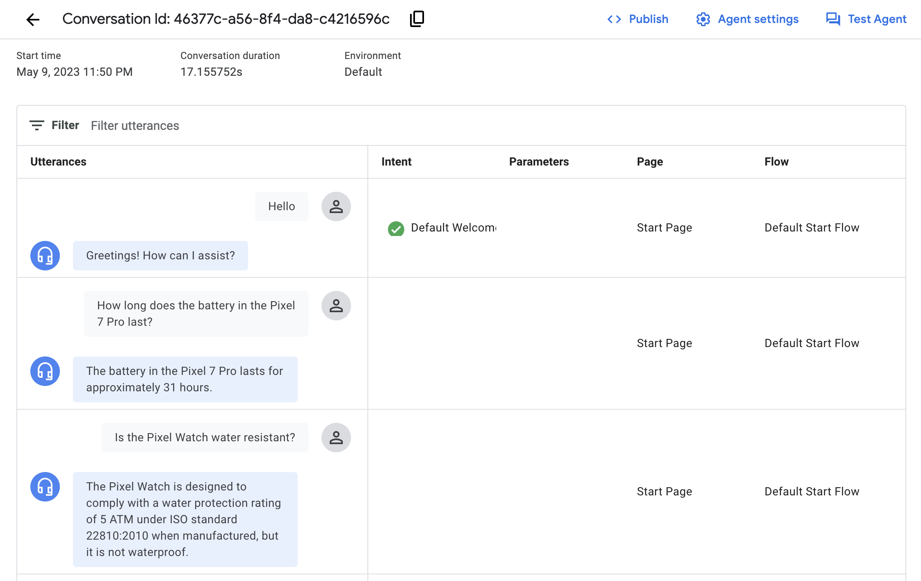The height and width of the screenshot is (581, 921).
Task: Click the Publish code icon
Action: click(x=614, y=19)
